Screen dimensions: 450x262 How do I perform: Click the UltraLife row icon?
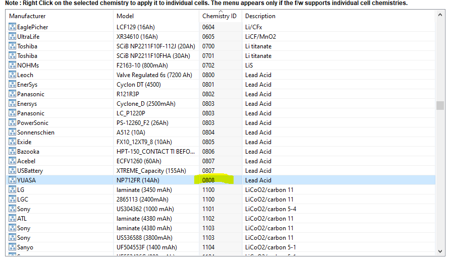(x=12, y=37)
